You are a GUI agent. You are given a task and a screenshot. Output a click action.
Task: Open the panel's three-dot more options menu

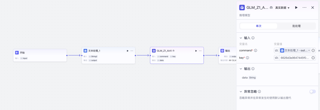305,7
